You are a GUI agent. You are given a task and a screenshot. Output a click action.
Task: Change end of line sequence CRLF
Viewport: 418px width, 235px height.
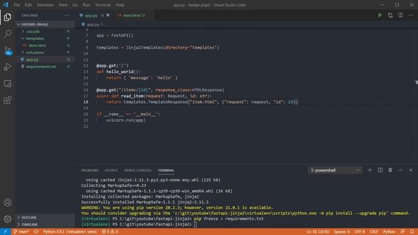click(x=374, y=232)
